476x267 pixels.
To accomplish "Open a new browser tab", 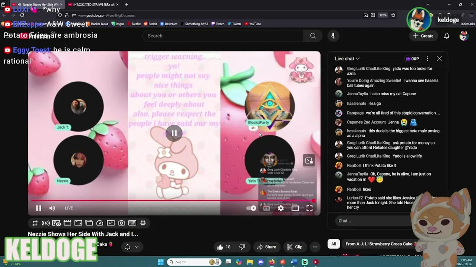I will 127,4.
